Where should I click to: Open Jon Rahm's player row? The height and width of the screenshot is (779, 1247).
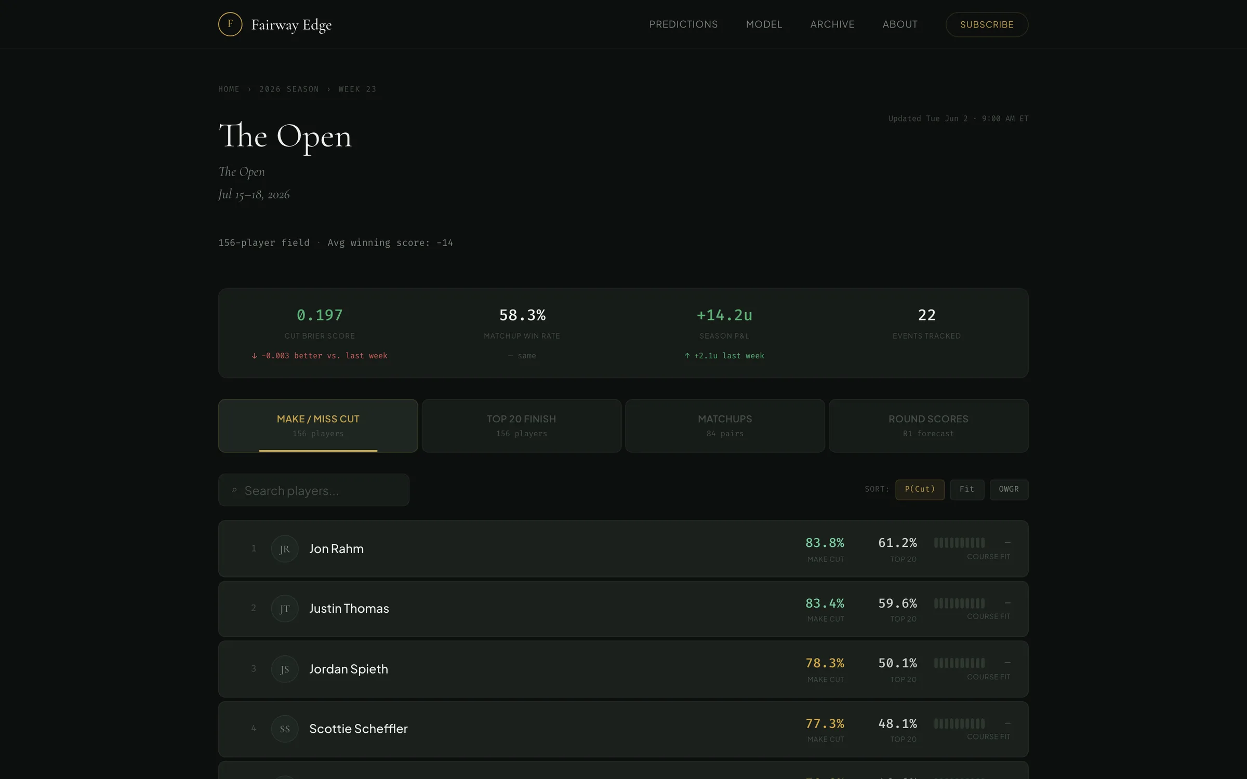tap(623, 548)
